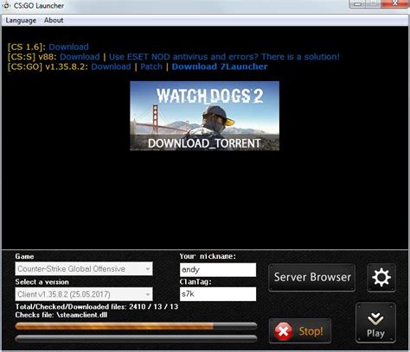This screenshot has width=410, height=352.
Task: Minimize the CS:GO Launcher window
Action: click(358, 3)
